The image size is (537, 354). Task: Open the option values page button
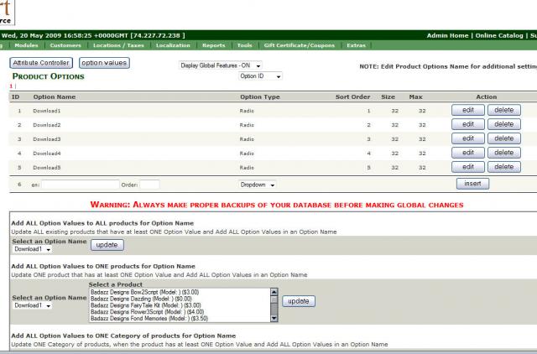tap(104, 63)
